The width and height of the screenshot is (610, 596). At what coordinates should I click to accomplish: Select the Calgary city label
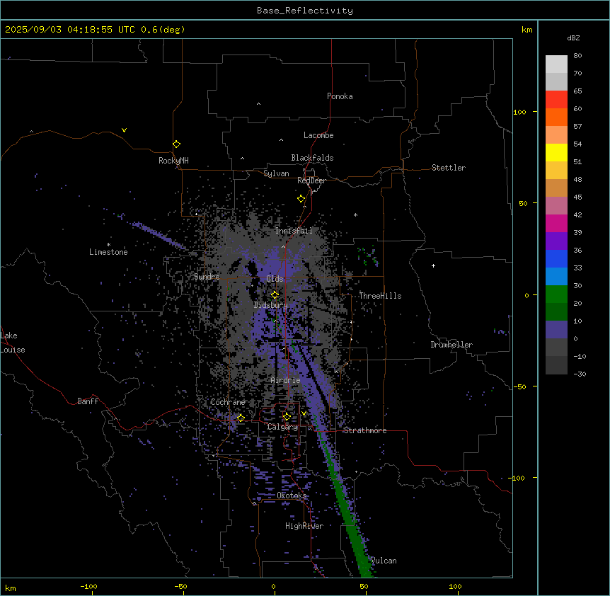click(282, 427)
